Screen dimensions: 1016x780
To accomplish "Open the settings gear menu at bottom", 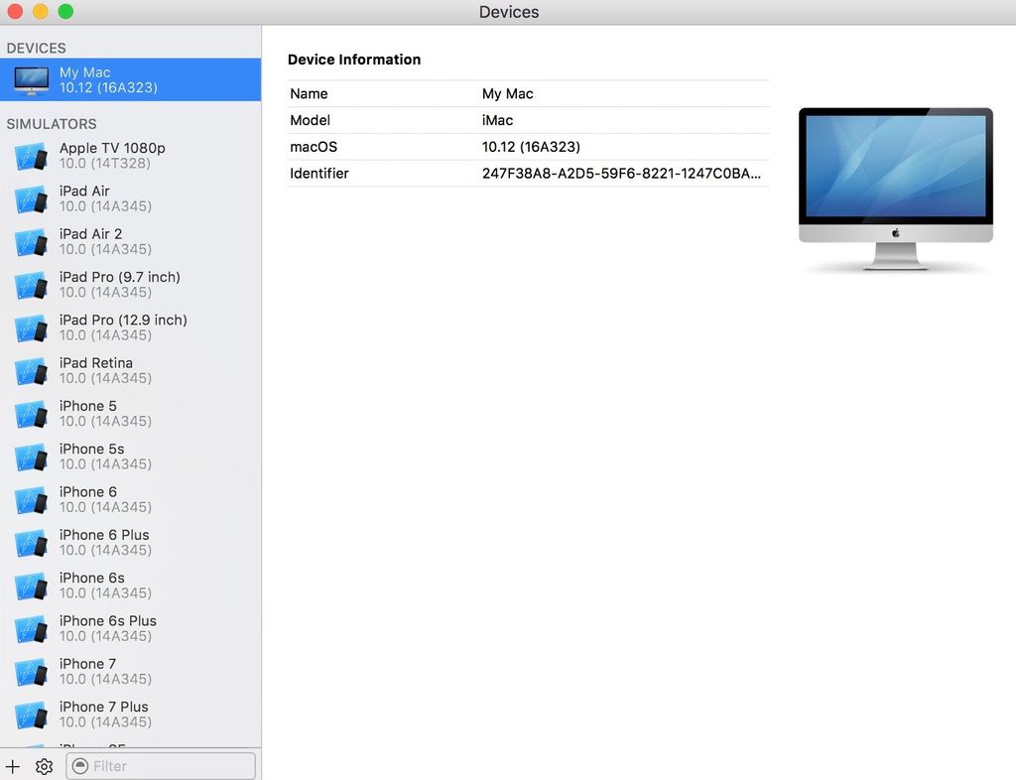I will 44,766.
